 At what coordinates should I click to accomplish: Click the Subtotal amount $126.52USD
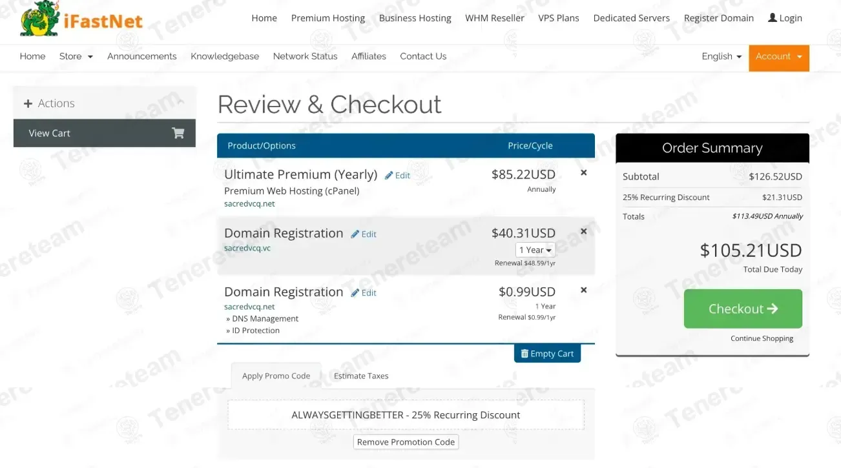[776, 176]
